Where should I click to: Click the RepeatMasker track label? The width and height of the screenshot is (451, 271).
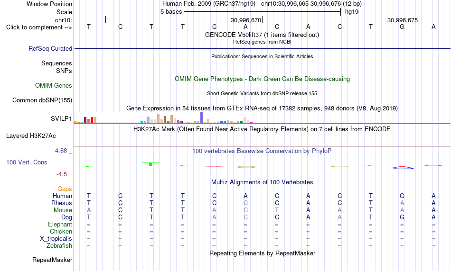[x=52, y=260]
